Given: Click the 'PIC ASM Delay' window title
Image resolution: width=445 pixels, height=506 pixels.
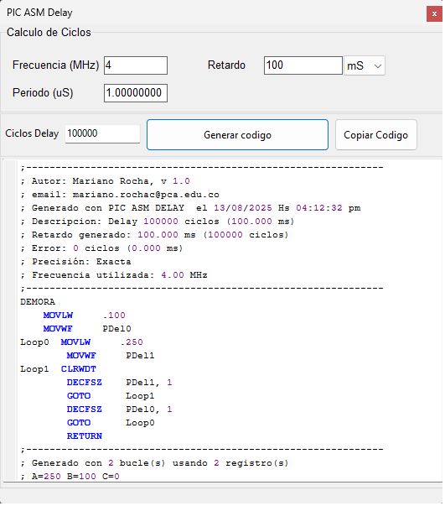Looking at the screenshot, I should pyautogui.click(x=39, y=13).
